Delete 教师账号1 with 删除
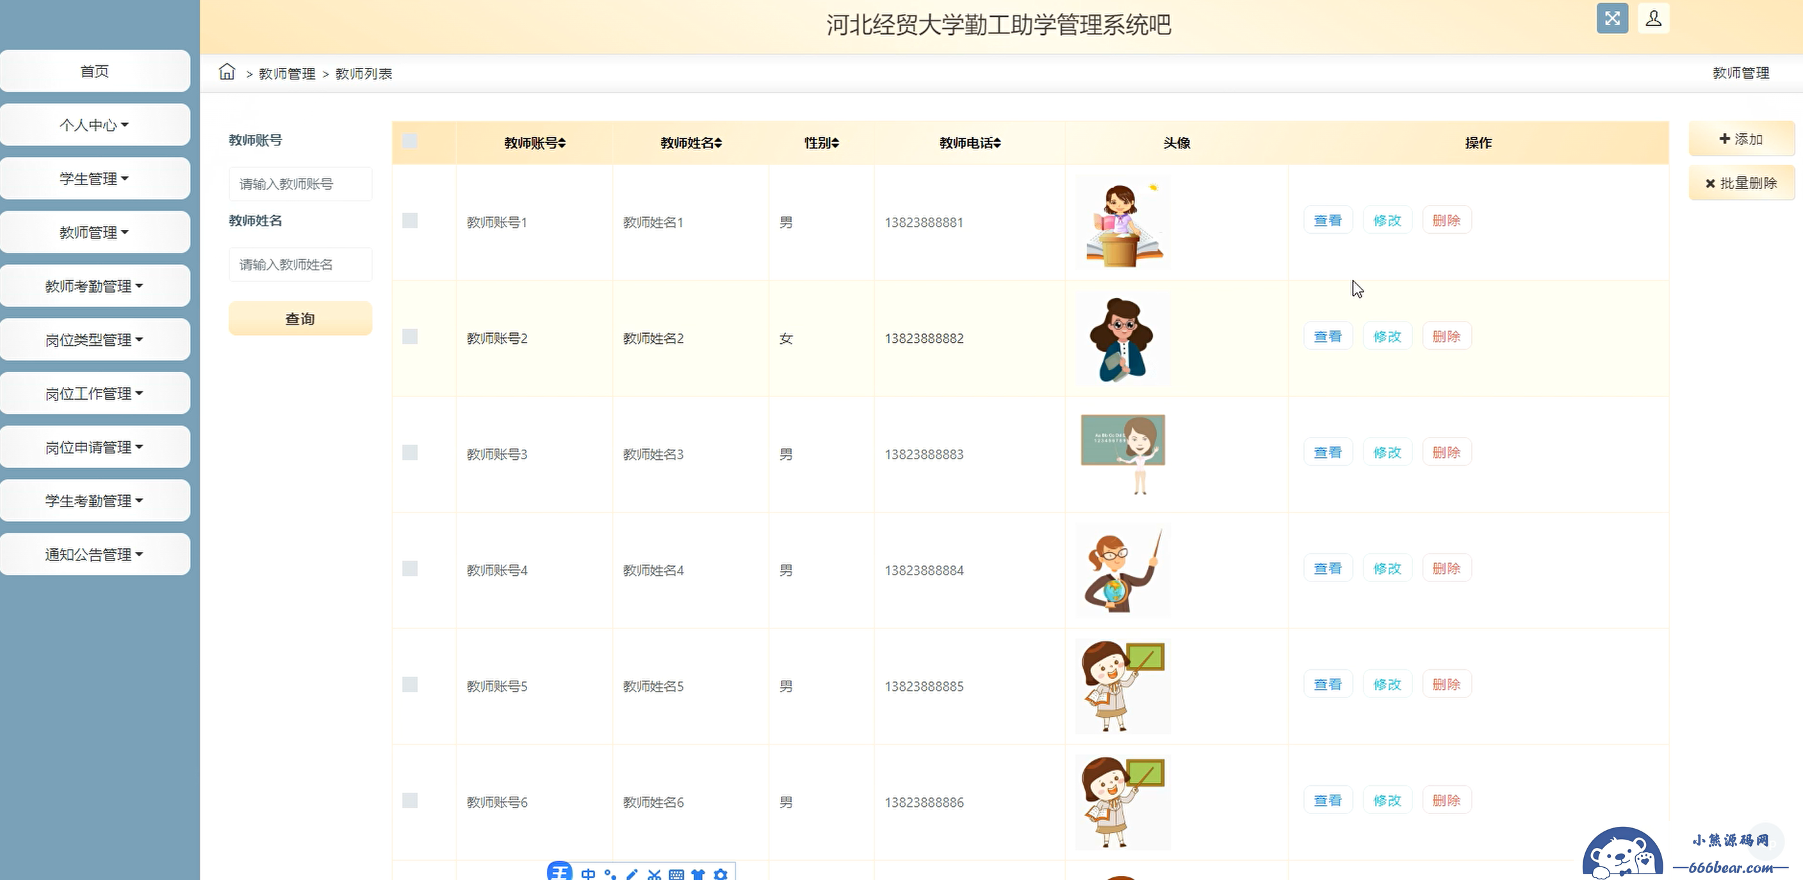 [1447, 220]
